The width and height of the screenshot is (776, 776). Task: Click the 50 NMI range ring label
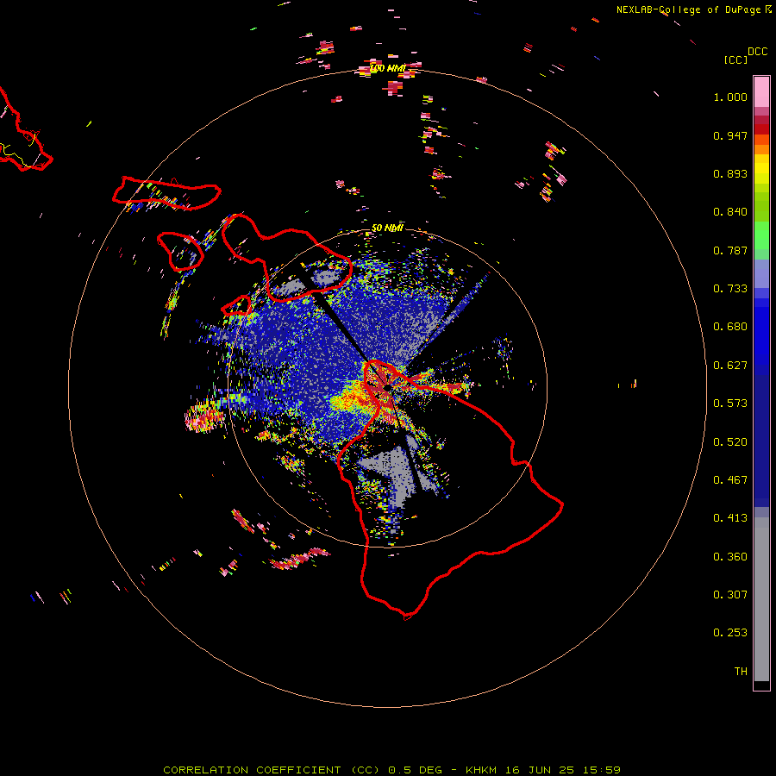click(x=387, y=228)
